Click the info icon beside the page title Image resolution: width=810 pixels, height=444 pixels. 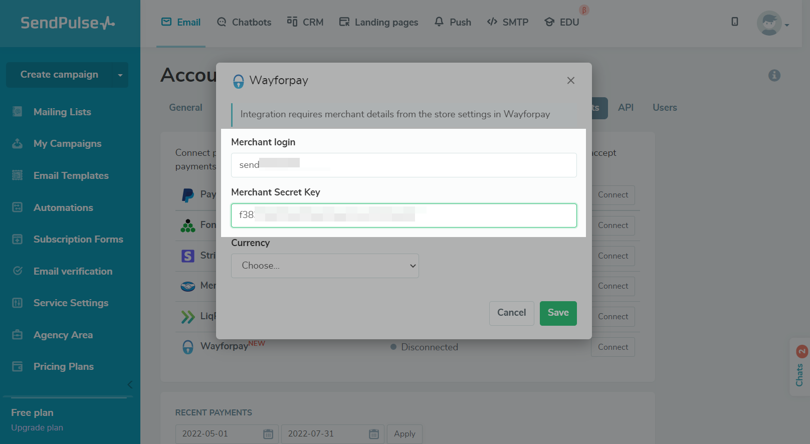coord(774,75)
